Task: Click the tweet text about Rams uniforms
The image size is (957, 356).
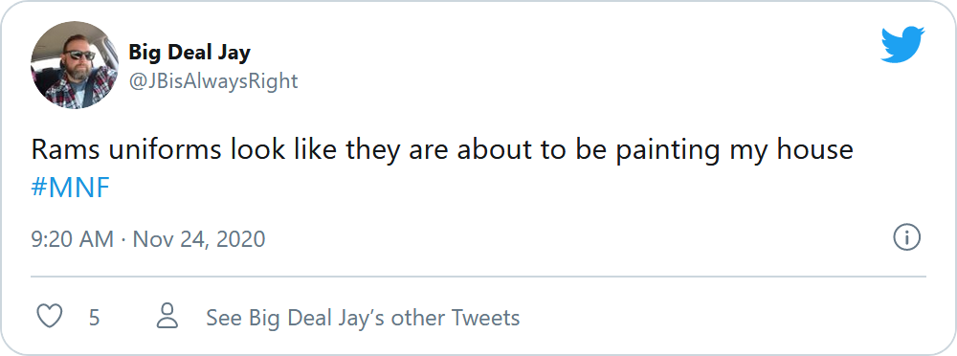Action: 442,167
